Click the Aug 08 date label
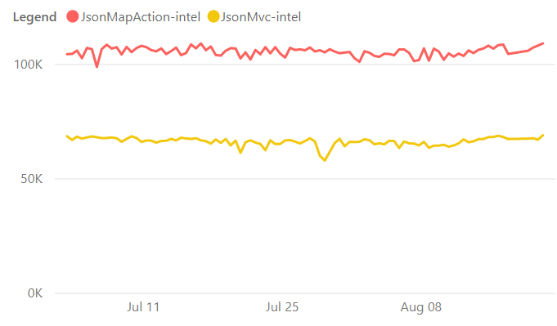Viewport: 557px width, 326px height. click(x=421, y=307)
